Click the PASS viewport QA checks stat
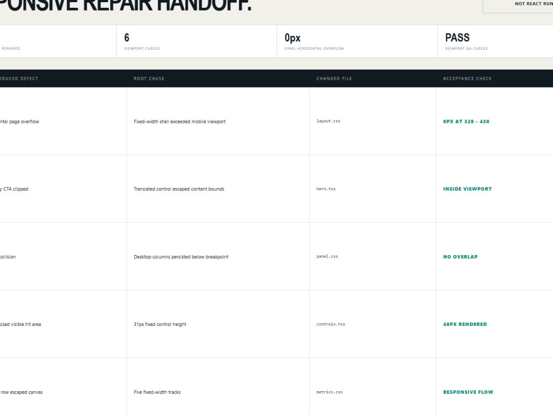The width and height of the screenshot is (553, 415). point(495,41)
